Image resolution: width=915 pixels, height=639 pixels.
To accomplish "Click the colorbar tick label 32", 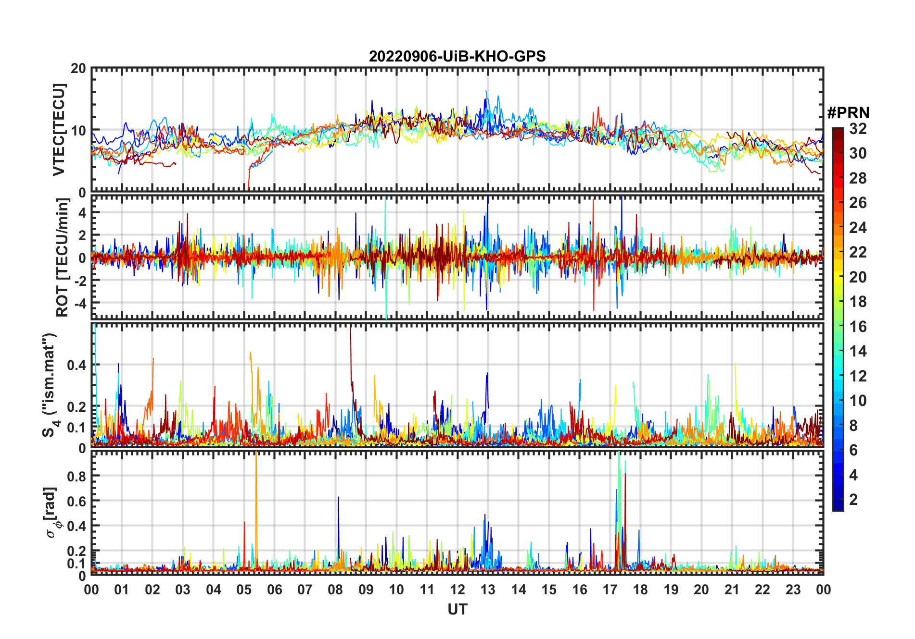I will [858, 129].
